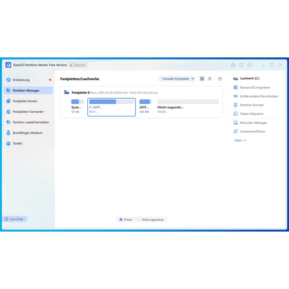Viewport: 289px width, 289px height.
Task: Open Festplatte klonen in the sidebar
Action: [25, 101]
